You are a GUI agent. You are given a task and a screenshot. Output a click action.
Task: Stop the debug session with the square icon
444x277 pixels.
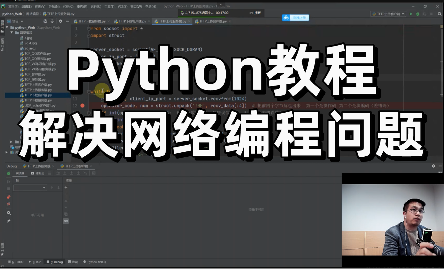click(x=9, y=188)
